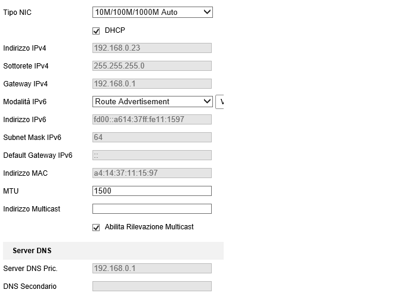
Task: Click the Indirizzo MAC address field
Action: tap(152, 173)
